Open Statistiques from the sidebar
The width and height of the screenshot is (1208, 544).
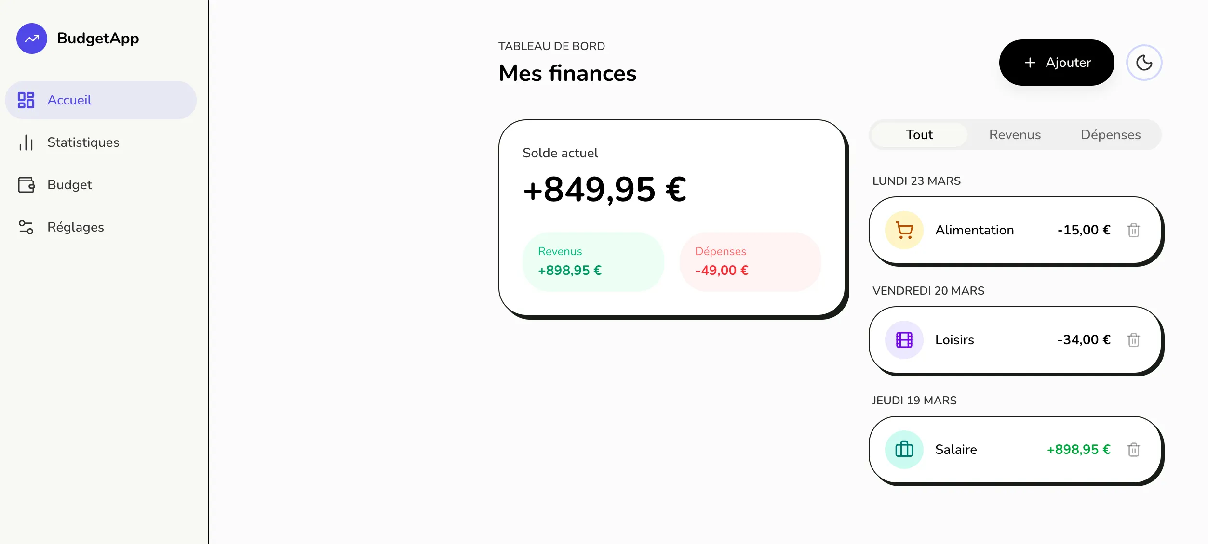tap(82, 142)
